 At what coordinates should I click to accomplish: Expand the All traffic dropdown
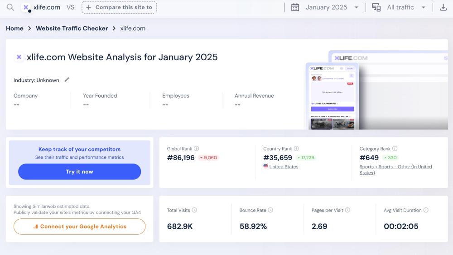pyautogui.click(x=406, y=7)
